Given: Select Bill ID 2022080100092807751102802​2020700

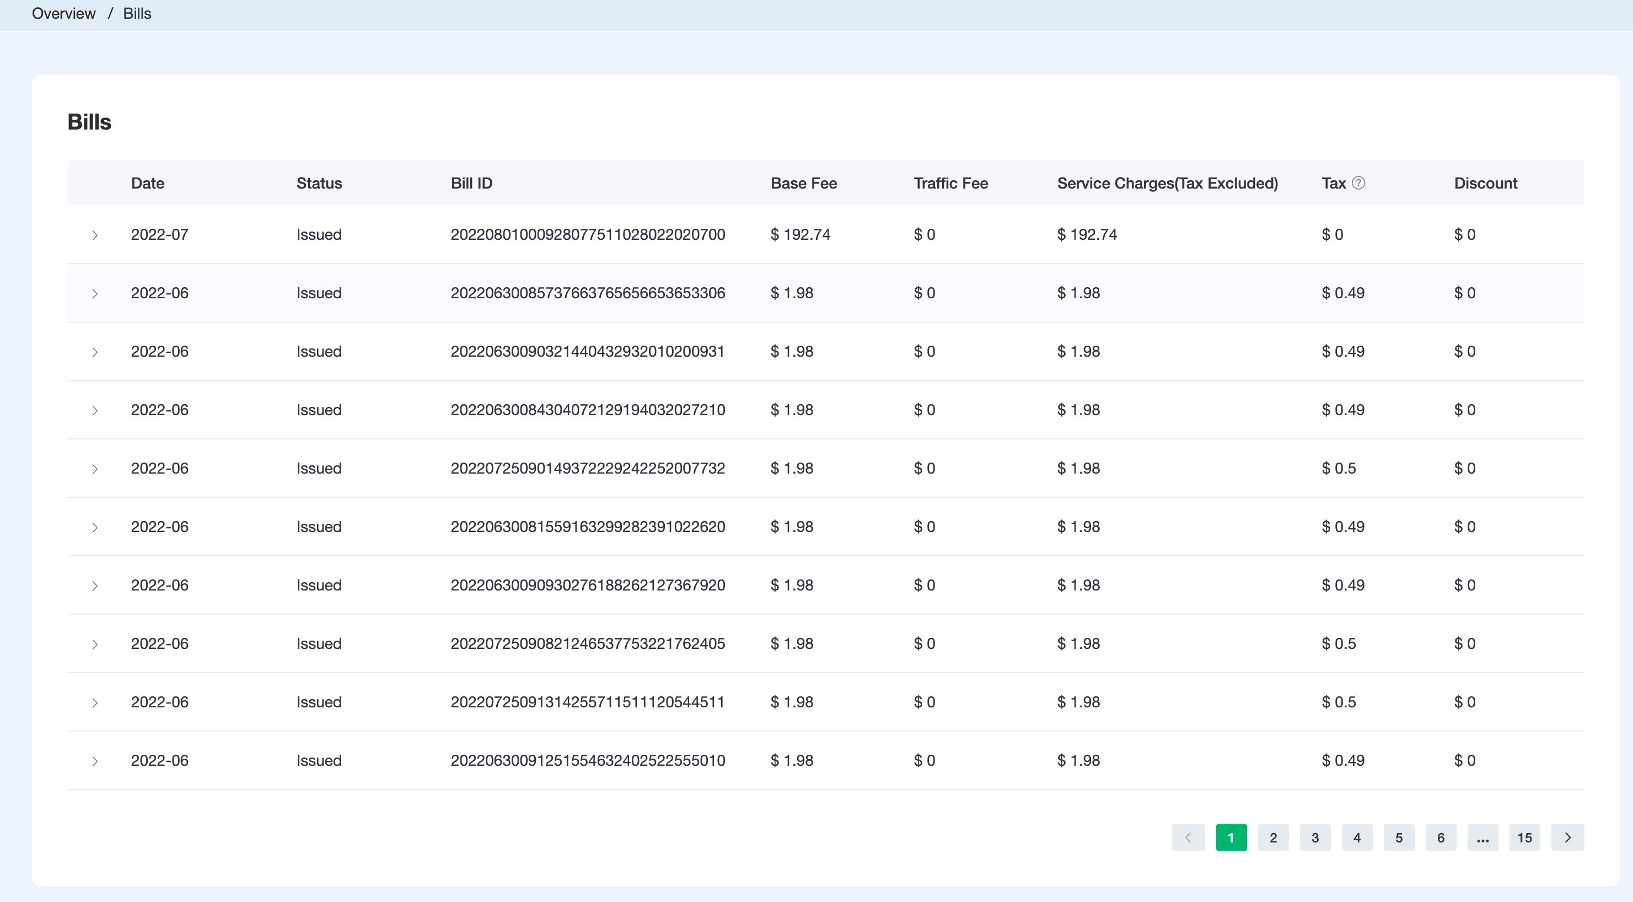Looking at the screenshot, I should [588, 234].
